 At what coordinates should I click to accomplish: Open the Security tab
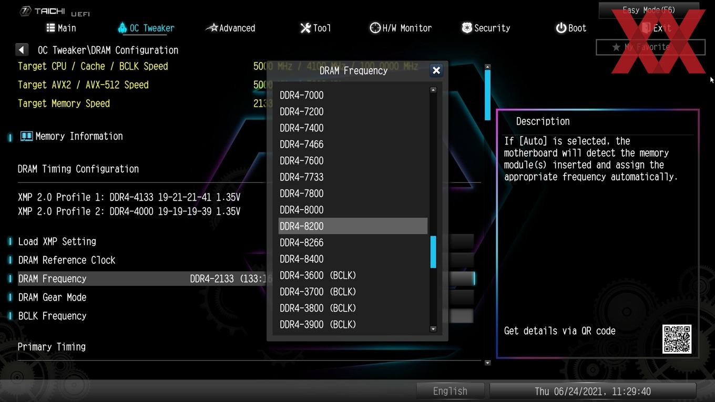pyautogui.click(x=486, y=28)
